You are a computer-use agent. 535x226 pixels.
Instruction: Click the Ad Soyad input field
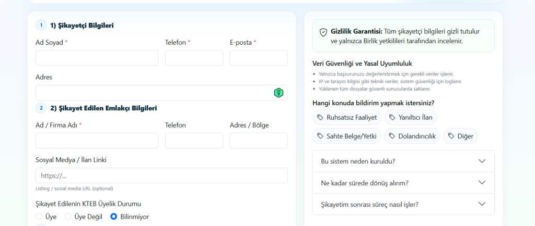click(97, 58)
